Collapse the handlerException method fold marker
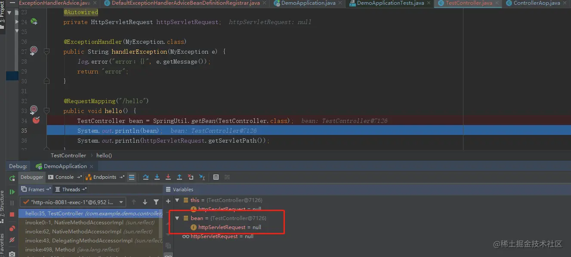The height and width of the screenshot is (257, 571). point(46,52)
